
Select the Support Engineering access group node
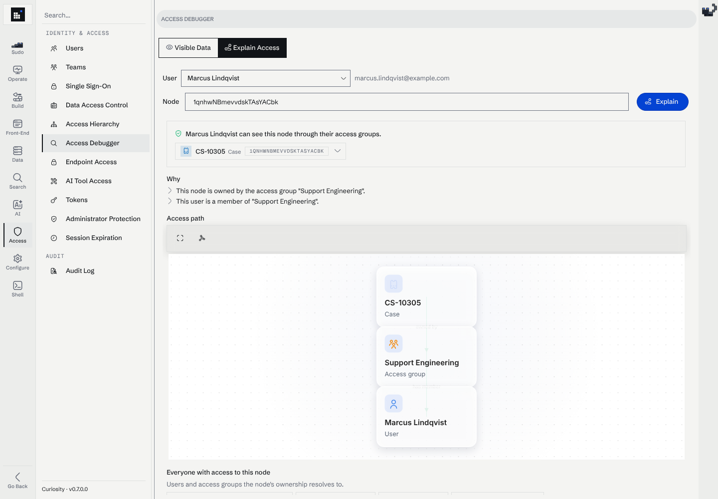coord(426,356)
